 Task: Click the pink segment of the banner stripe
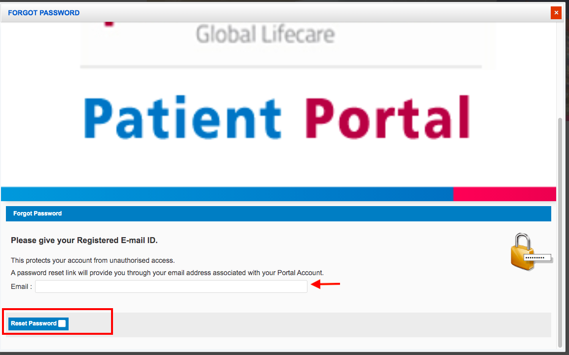[x=504, y=194]
